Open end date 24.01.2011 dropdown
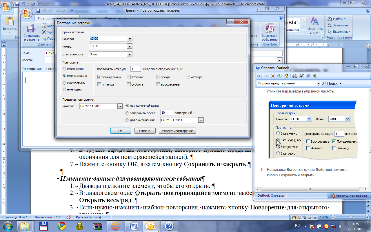371x232 pixels. pyautogui.click(x=201, y=120)
